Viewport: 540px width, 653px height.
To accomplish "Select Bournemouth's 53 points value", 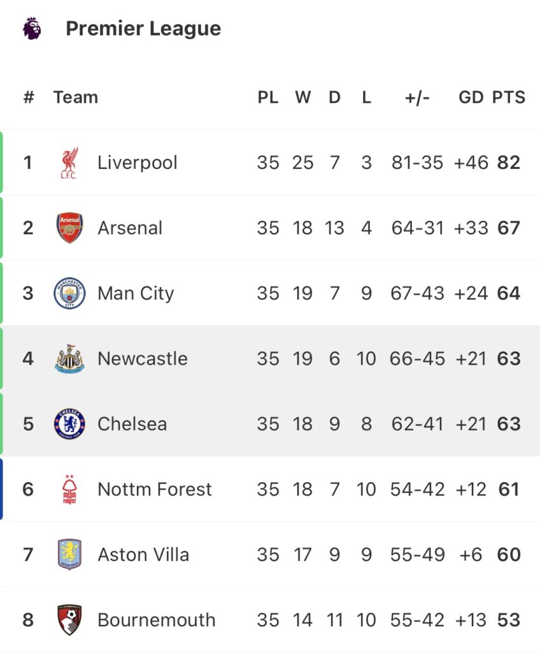I will (509, 620).
